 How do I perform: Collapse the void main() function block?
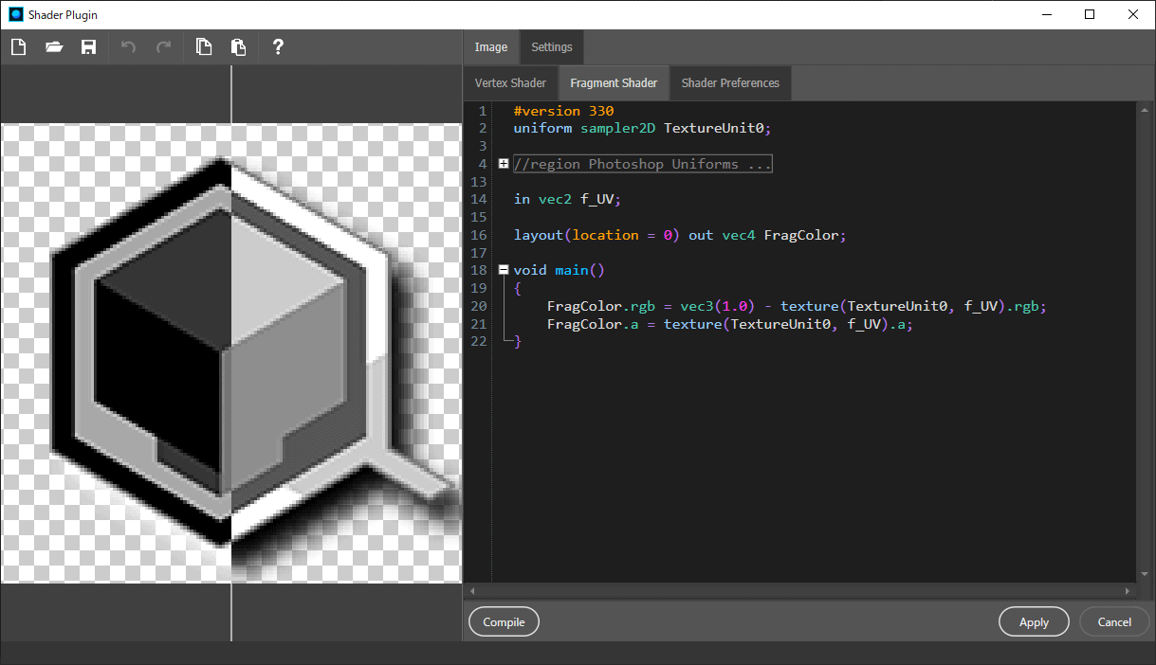504,270
